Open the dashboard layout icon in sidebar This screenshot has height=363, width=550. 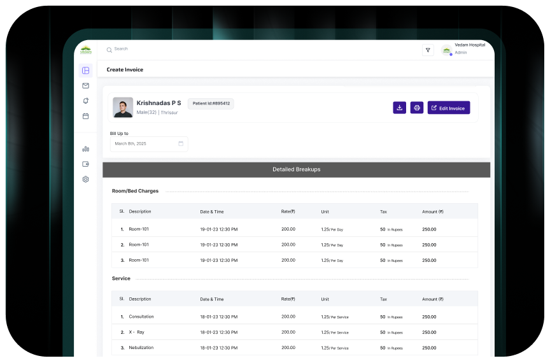coord(85,70)
